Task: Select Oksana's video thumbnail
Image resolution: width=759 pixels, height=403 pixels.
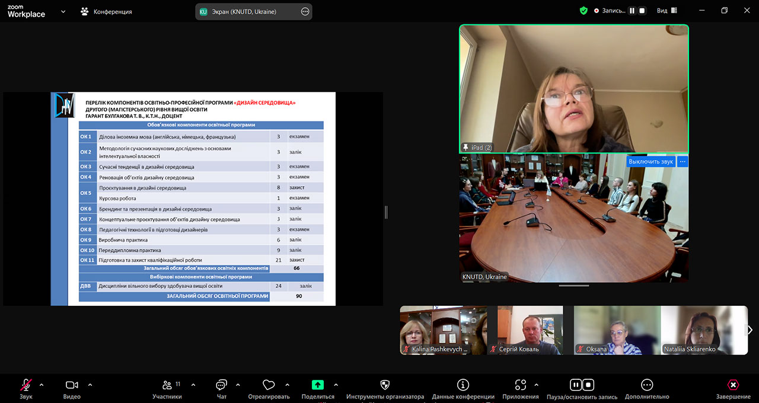Action: [617, 330]
